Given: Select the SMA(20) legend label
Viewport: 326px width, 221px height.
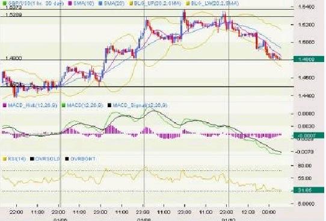Looking at the screenshot, I should pos(114,4).
